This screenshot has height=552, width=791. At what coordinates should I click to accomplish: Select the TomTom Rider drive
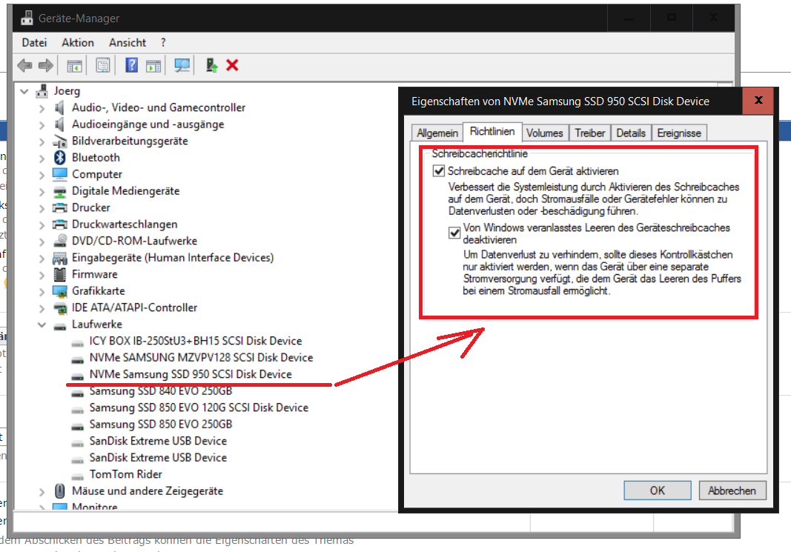point(125,474)
